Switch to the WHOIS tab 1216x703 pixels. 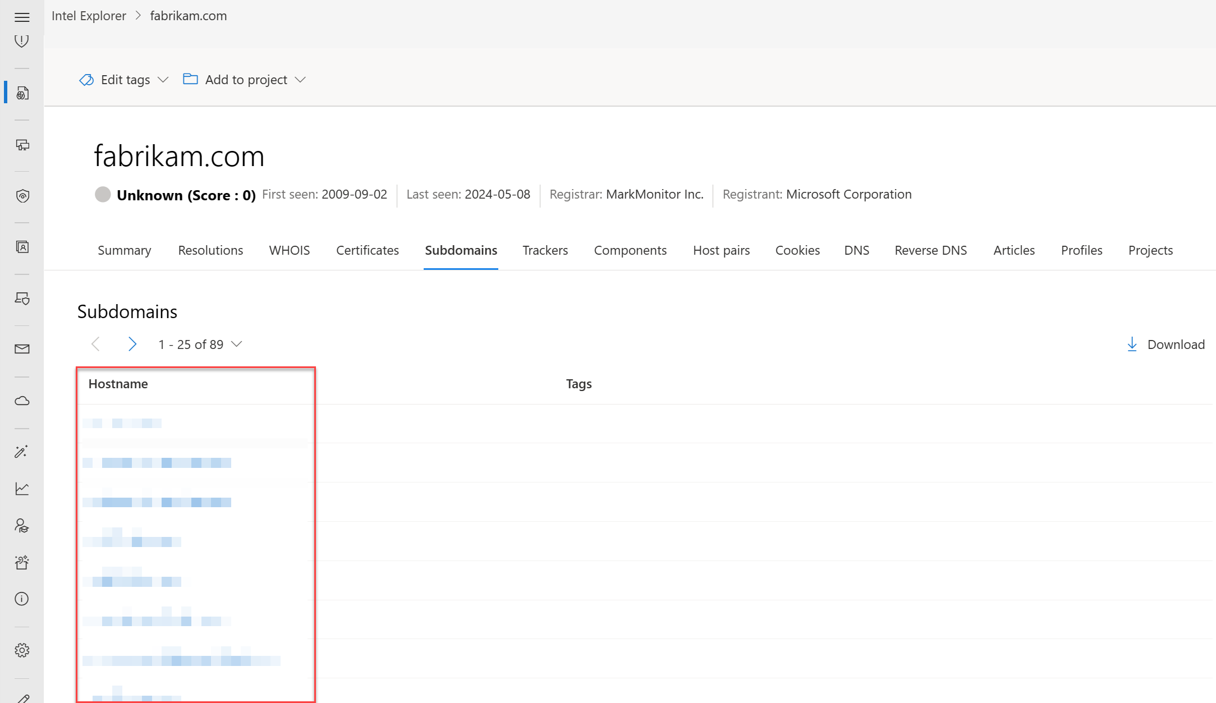click(x=289, y=250)
